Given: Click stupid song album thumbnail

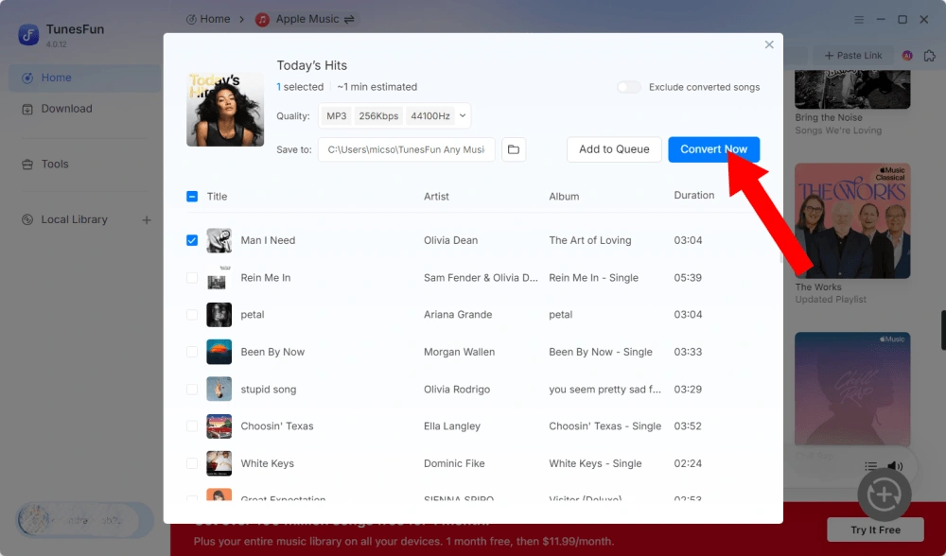Looking at the screenshot, I should pos(219,389).
